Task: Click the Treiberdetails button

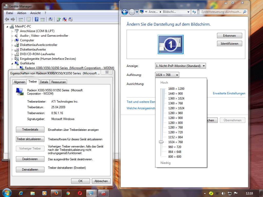Action: (x=30, y=130)
